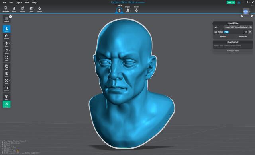Open the viewport settings gear

(252, 16)
